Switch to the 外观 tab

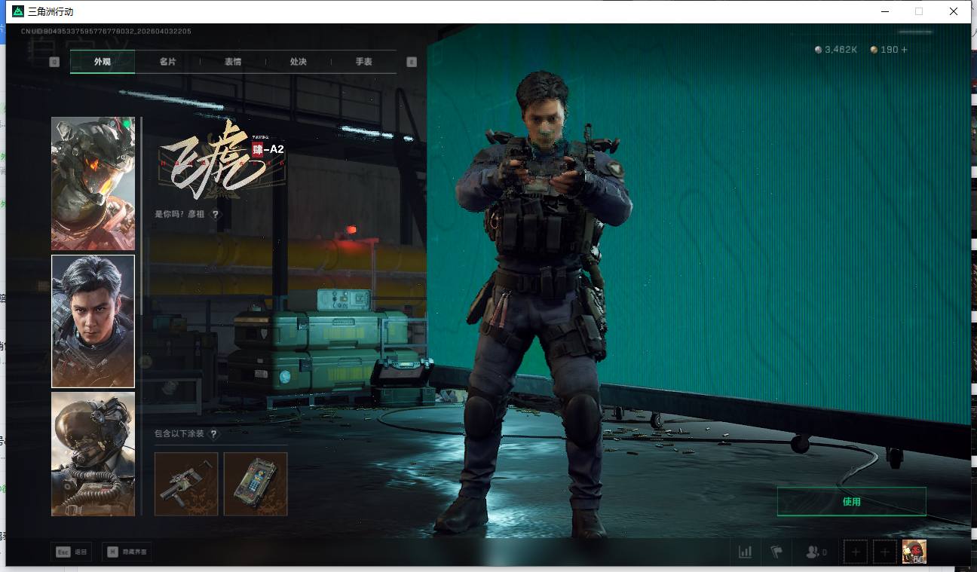click(103, 62)
